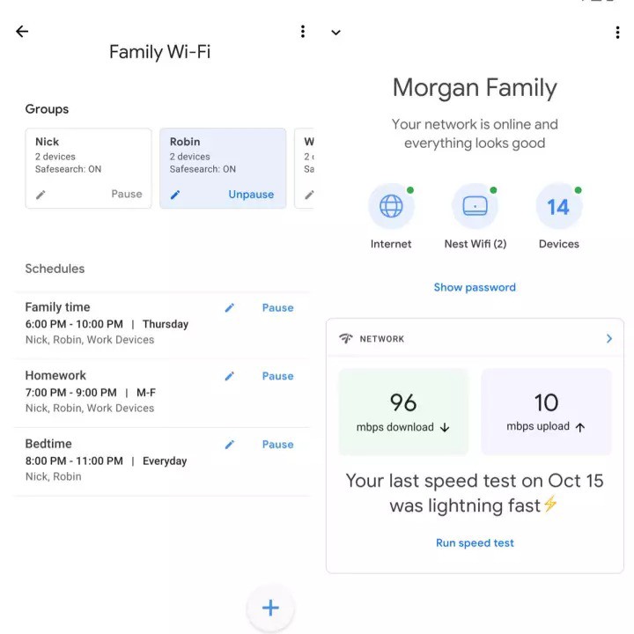Collapse the Morgan Family panel chevron
This screenshot has height=634, width=634.
335,33
